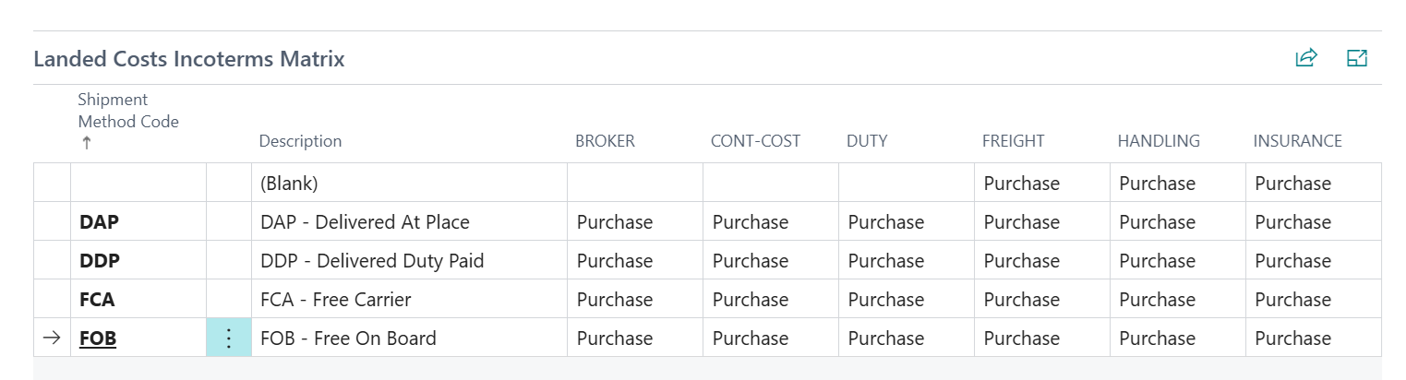The height and width of the screenshot is (380, 1406).
Task: Select the FREIGHT column header
Action: [x=1013, y=141]
